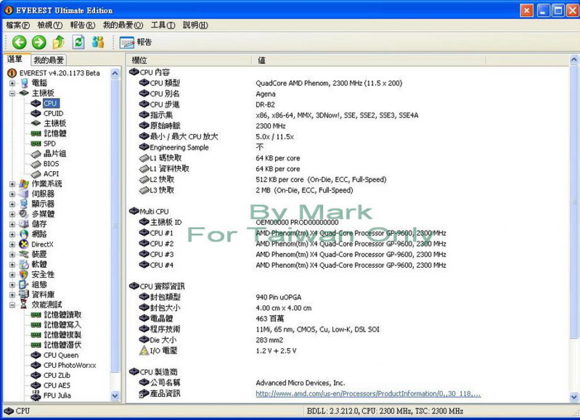The height and width of the screenshot is (420, 580).
Task: Open the SPD item in sidebar tree
Action: point(49,143)
